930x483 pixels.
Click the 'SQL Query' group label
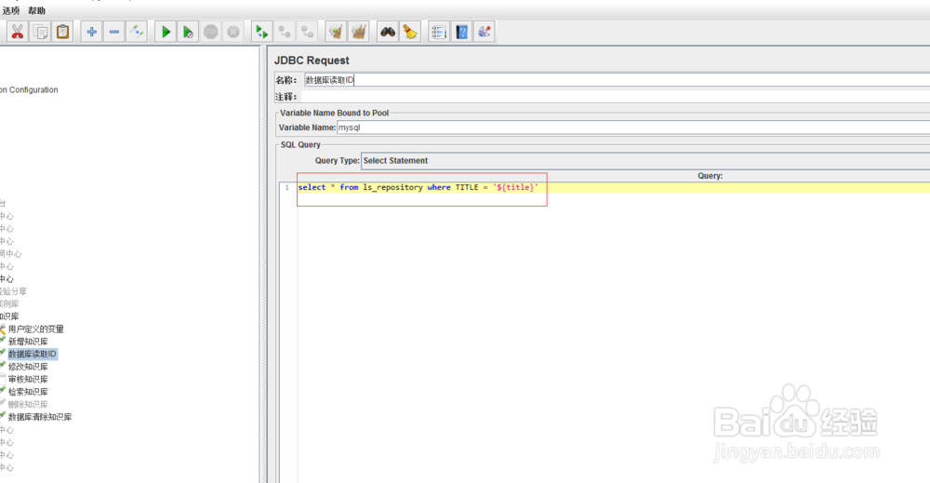point(300,145)
